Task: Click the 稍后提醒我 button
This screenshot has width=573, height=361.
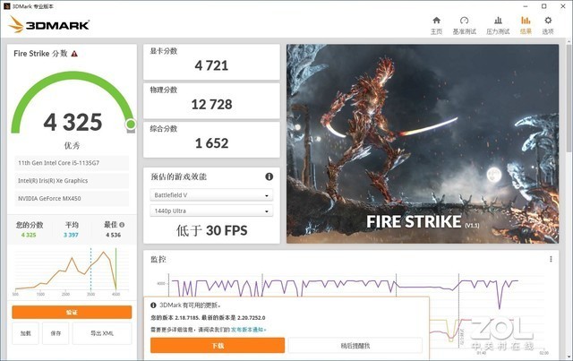Action: (355, 346)
